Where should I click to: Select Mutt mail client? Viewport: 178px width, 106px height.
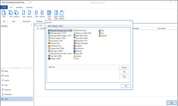tap(101, 30)
